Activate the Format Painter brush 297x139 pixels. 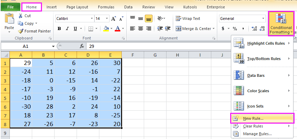tap(34, 31)
